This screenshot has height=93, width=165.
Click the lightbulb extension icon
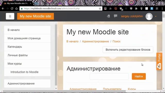[142, 9]
